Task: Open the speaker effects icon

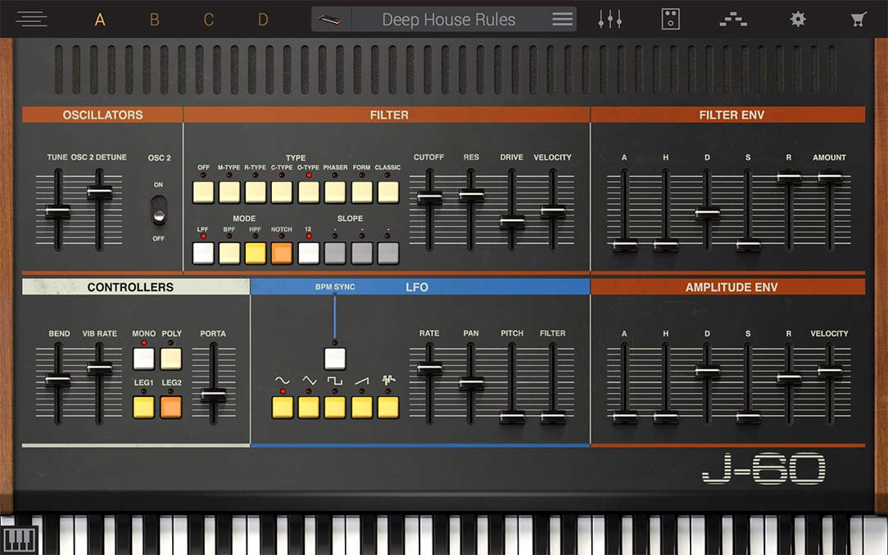Action: 671,20
